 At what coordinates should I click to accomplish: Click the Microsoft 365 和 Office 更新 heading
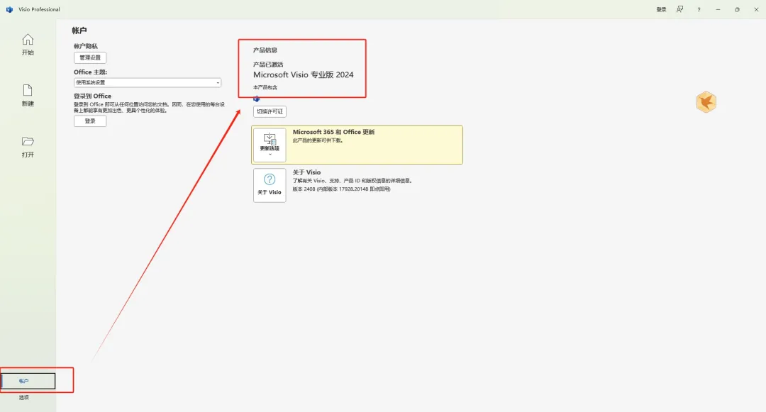333,132
